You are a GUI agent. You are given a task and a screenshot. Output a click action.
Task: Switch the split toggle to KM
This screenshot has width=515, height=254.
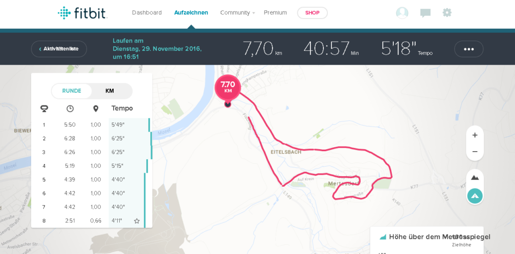(x=110, y=91)
